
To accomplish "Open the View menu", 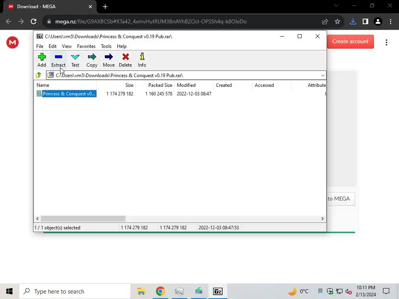I will pyautogui.click(x=67, y=46).
